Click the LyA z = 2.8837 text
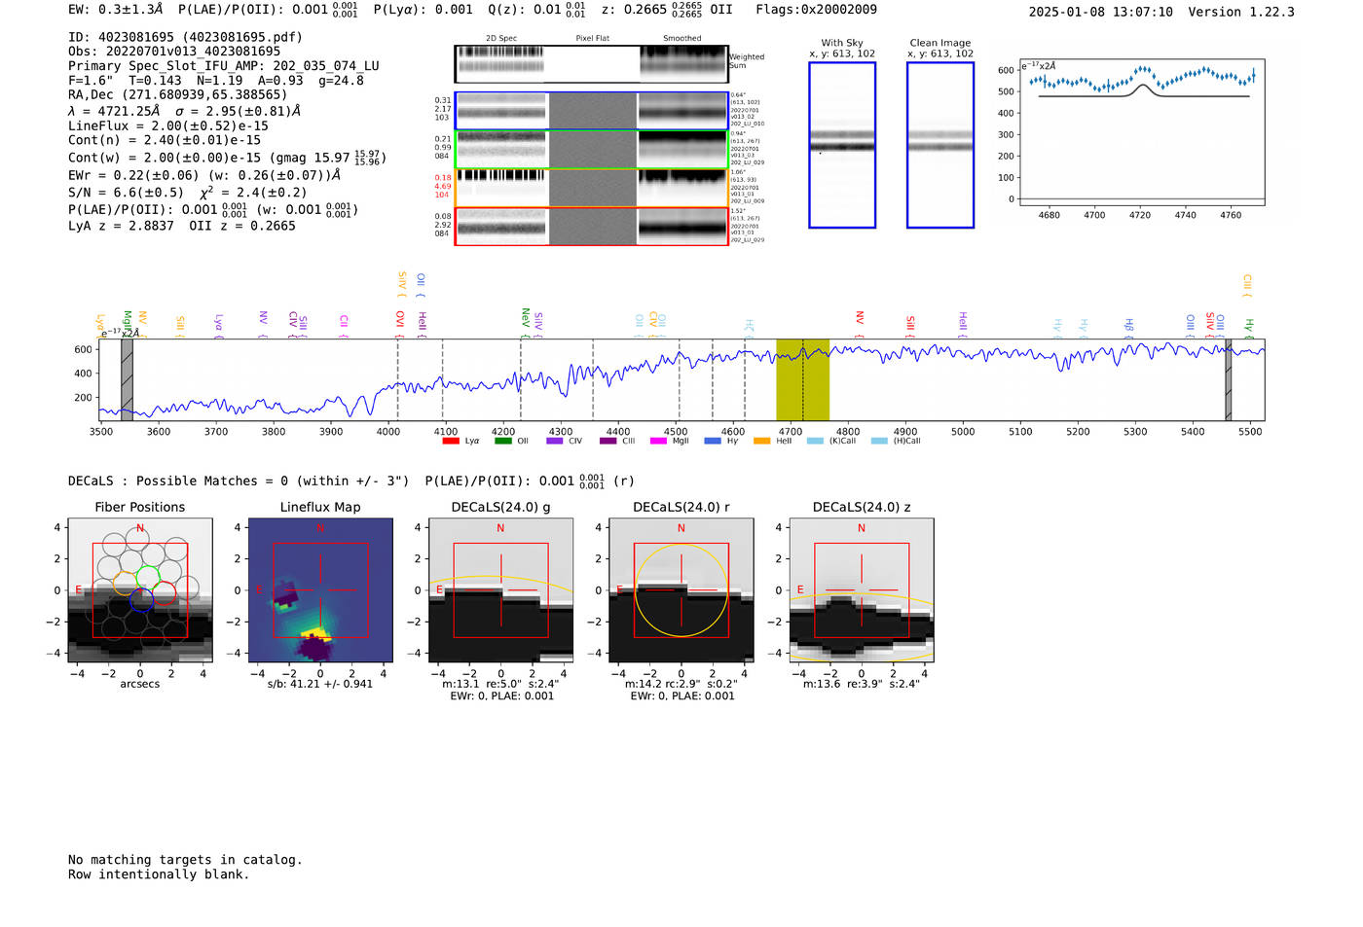The height and width of the screenshot is (927, 1363). [121, 226]
